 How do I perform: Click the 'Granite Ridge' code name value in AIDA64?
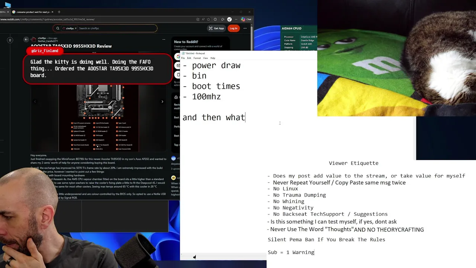[307, 41]
